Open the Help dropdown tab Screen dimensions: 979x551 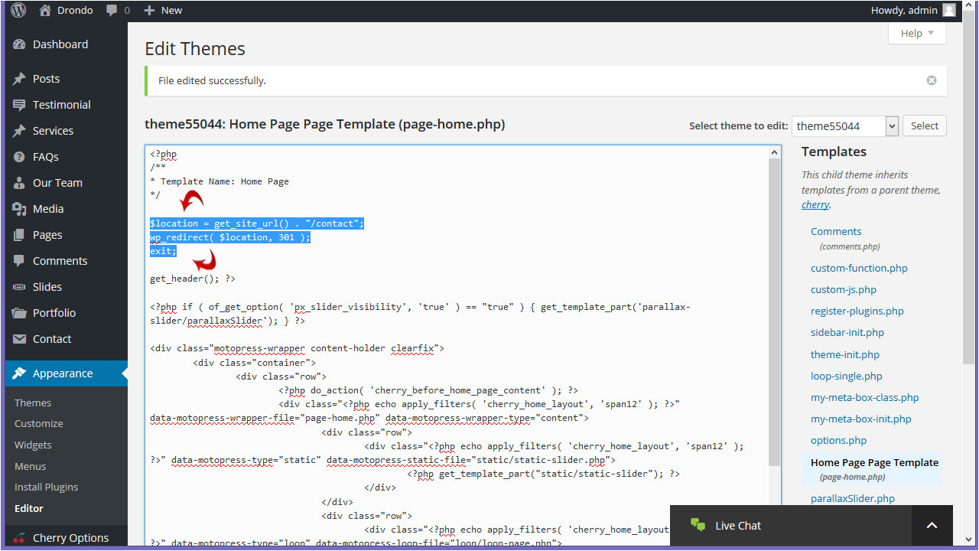[x=917, y=33]
